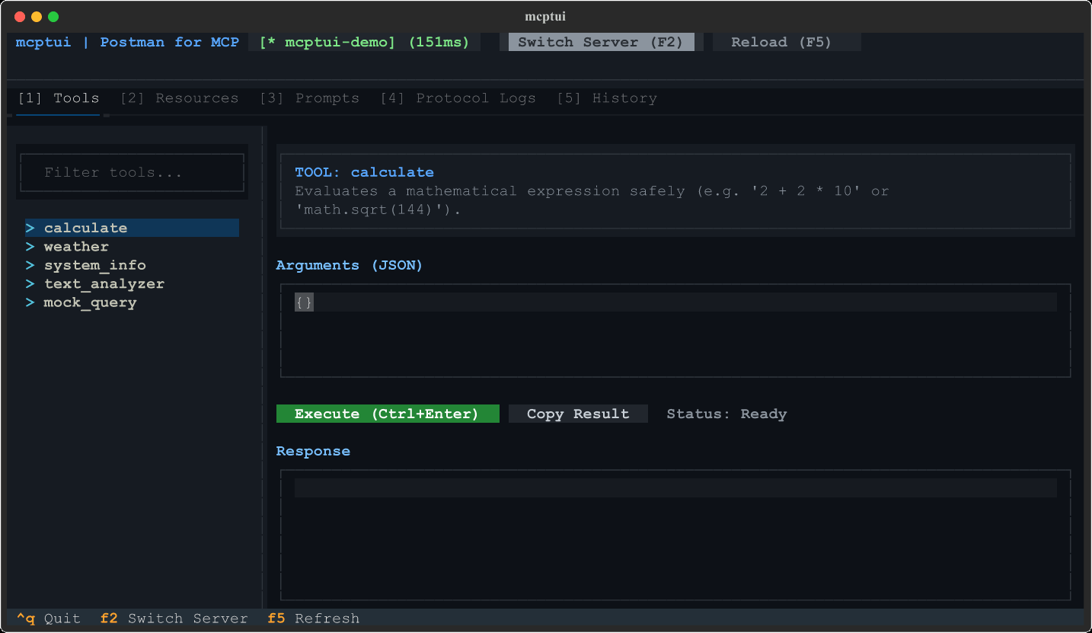Click the yellow macOS minimize window button
This screenshot has height=633, width=1092.
37,17
